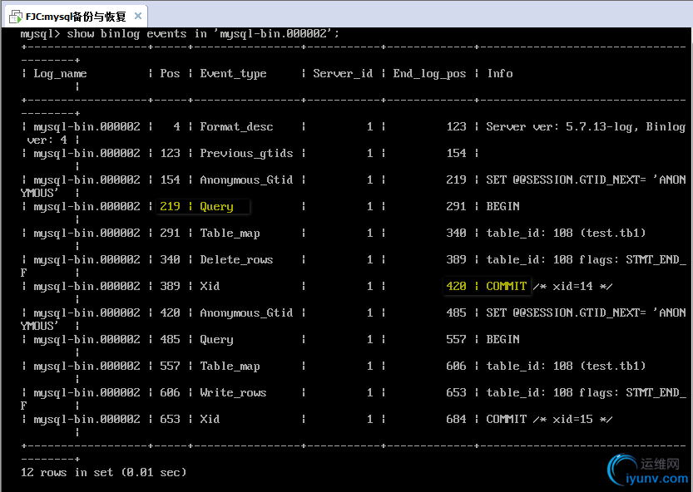Click the VM icon on the tab
Screen dimensions: 693x492
[x=16, y=17]
